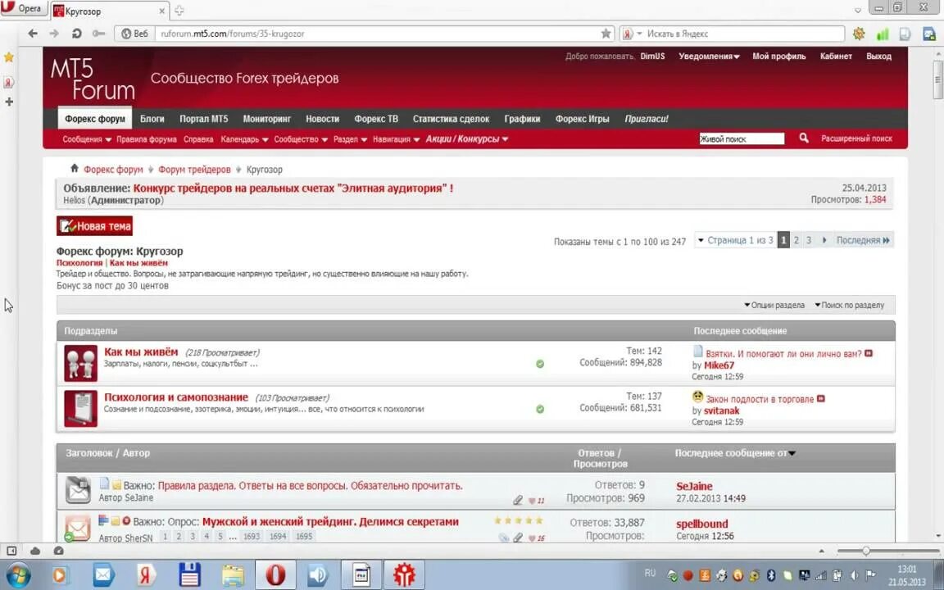Image resolution: width=944 pixels, height=590 pixels.
Task: Open the Опции раздела dropdown
Action: [774, 305]
